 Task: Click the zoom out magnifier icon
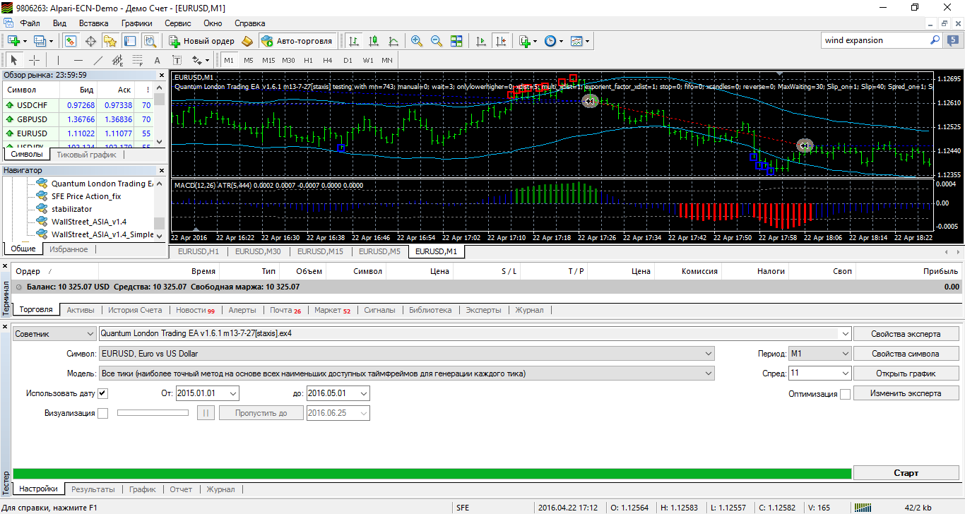pos(437,41)
